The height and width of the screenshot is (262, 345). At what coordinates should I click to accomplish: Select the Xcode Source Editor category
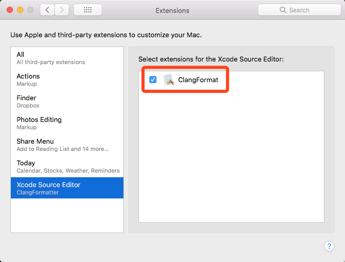tap(67, 188)
